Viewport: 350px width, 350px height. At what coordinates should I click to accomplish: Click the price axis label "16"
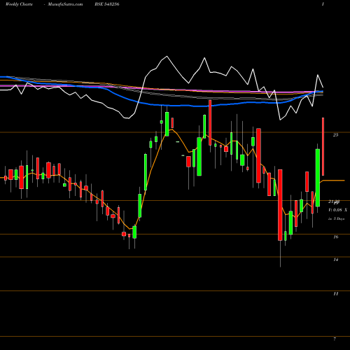click(335, 237)
